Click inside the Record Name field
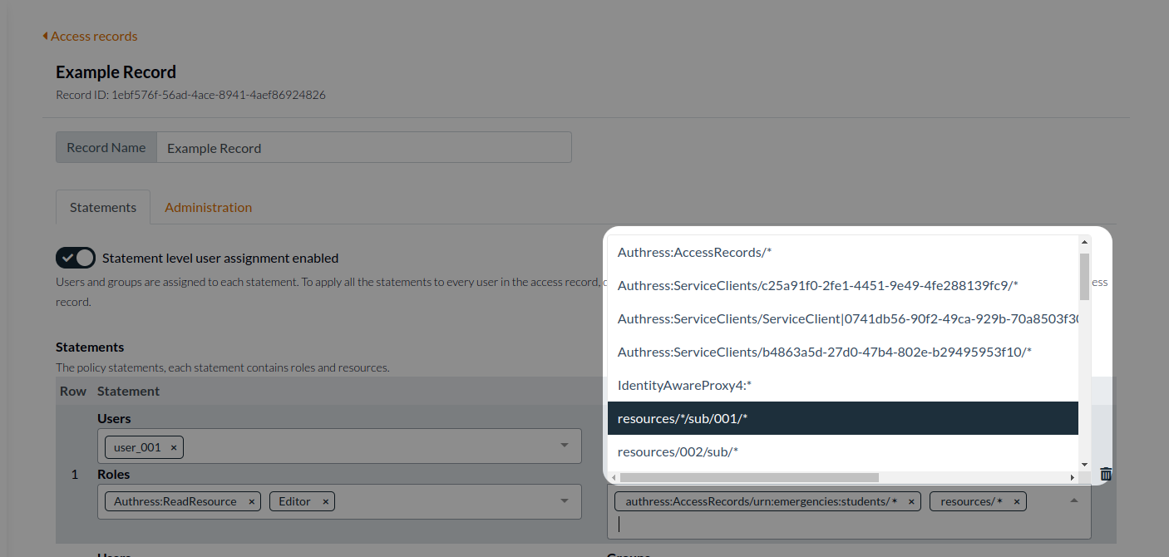Image resolution: width=1169 pixels, height=557 pixels. [x=364, y=147]
